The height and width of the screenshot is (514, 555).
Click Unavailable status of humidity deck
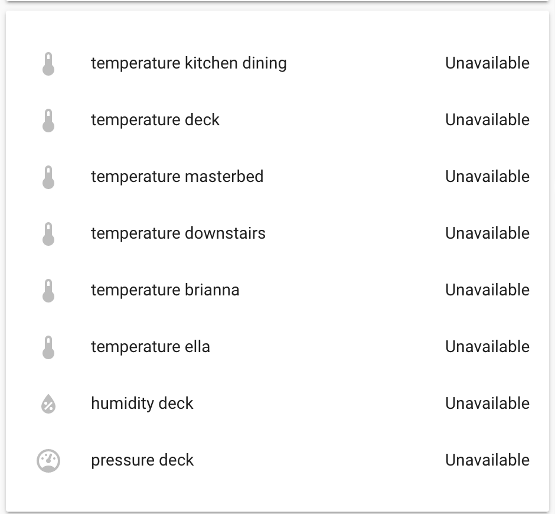[487, 404]
